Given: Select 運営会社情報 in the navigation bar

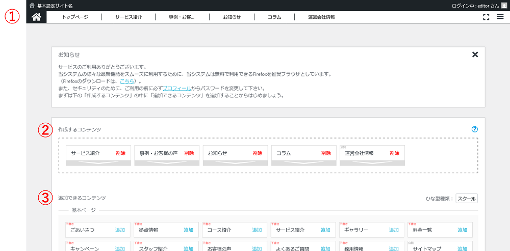Looking at the screenshot, I should click(321, 17).
